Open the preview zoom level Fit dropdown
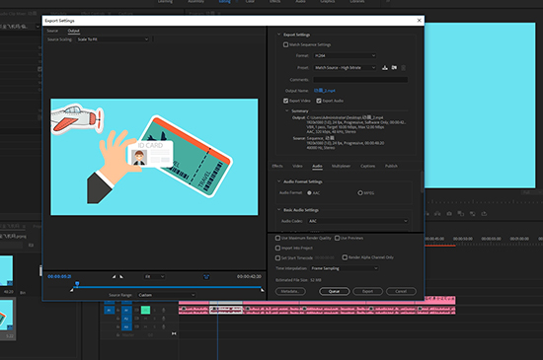This screenshot has width=543, height=360. click(154, 276)
